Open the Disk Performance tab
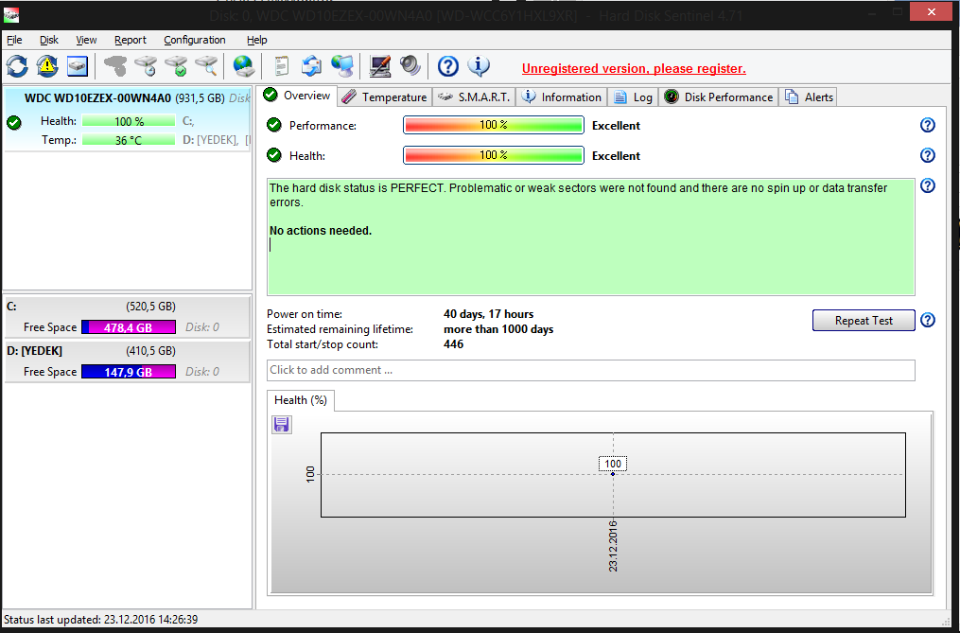The width and height of the screenshot is (960, 633). (719, 97)
